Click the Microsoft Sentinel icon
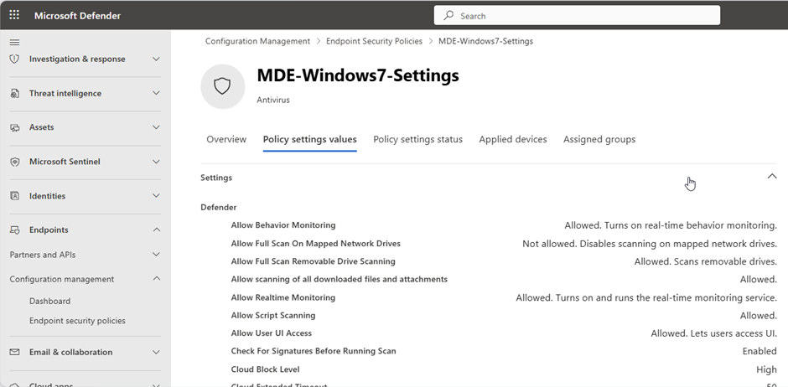The height and width of the screenshot is (387, 788). [14, 162]
